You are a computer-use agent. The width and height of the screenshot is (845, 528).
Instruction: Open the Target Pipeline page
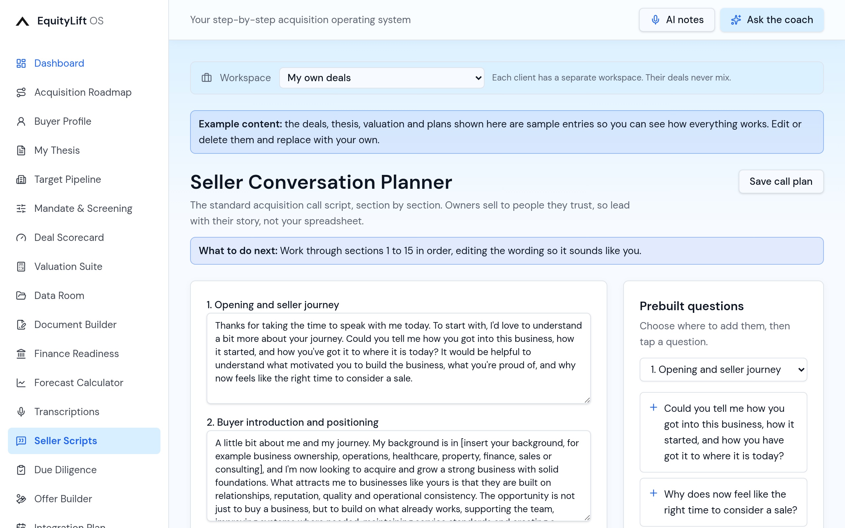pyautogui.click(x=84, y=180)
